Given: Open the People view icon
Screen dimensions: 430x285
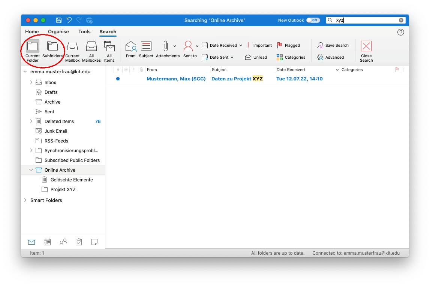Looking at the screenshot, I should [x=63, y=242].
